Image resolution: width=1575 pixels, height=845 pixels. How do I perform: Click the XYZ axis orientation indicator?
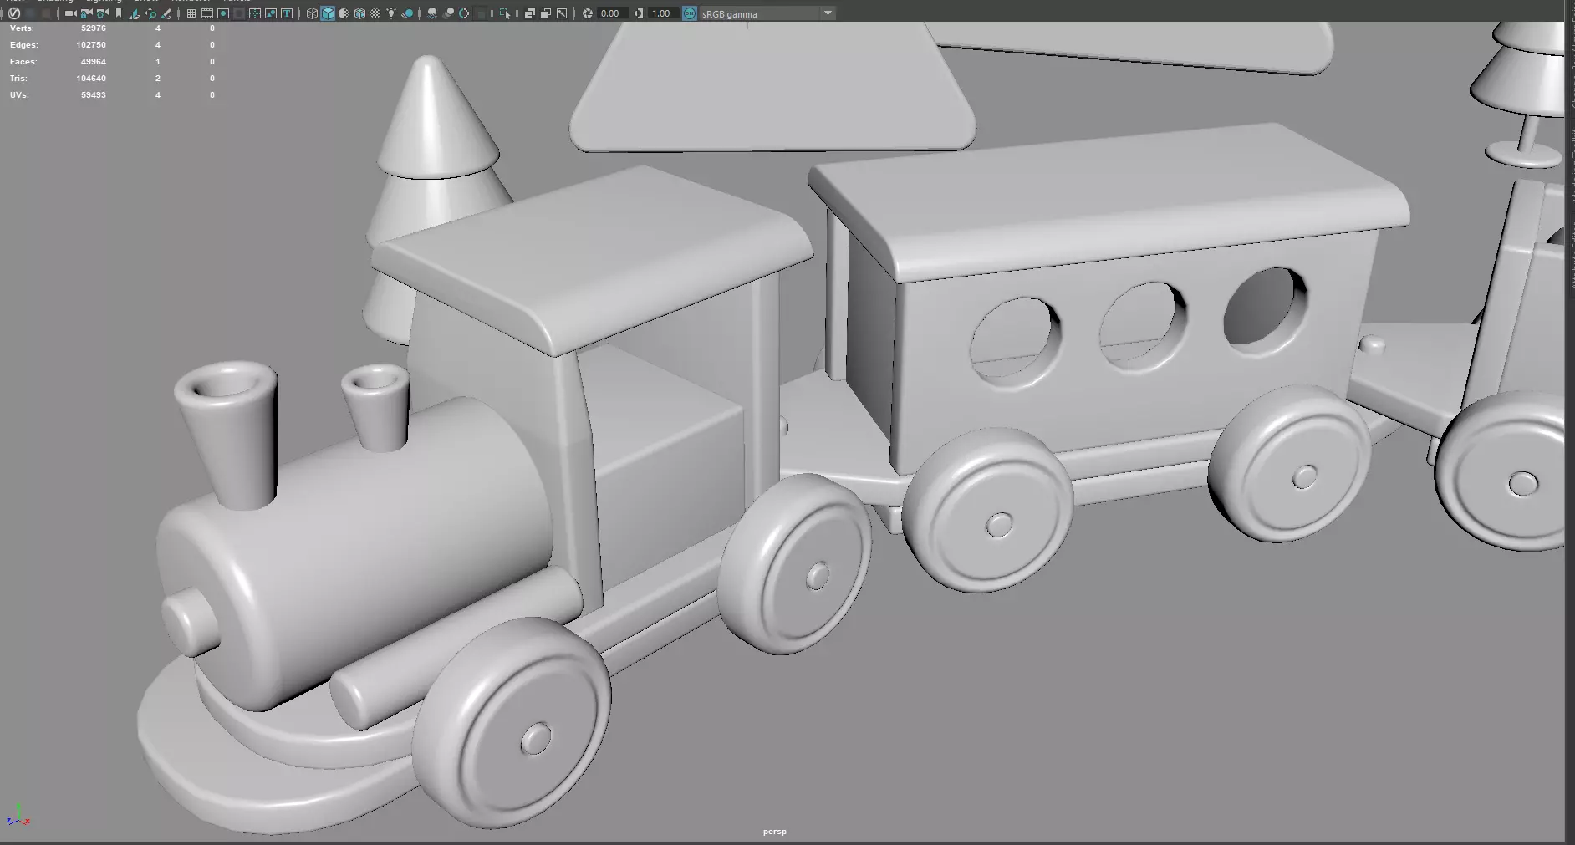18,817
